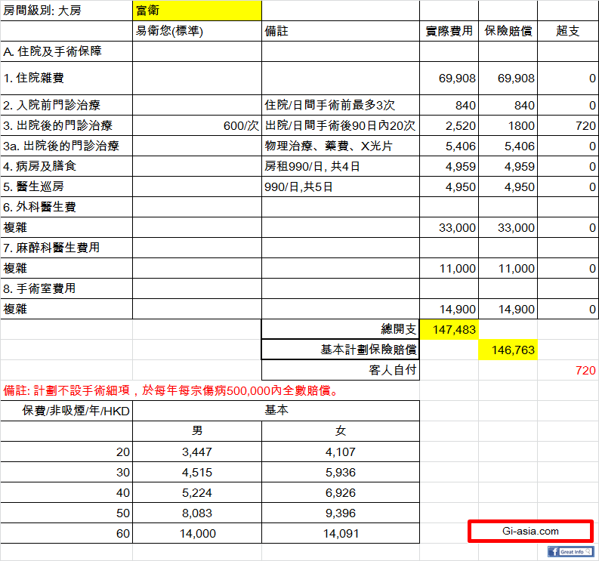
Task: Click the 保險賠償 column header
Action: pos(508,31)
